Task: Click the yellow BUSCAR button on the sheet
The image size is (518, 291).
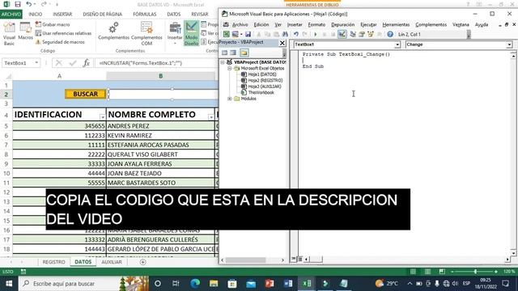Action: 86,94
